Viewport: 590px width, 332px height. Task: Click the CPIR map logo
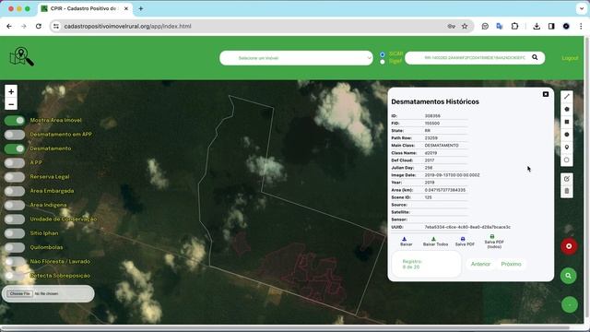(x=22, y=57)
